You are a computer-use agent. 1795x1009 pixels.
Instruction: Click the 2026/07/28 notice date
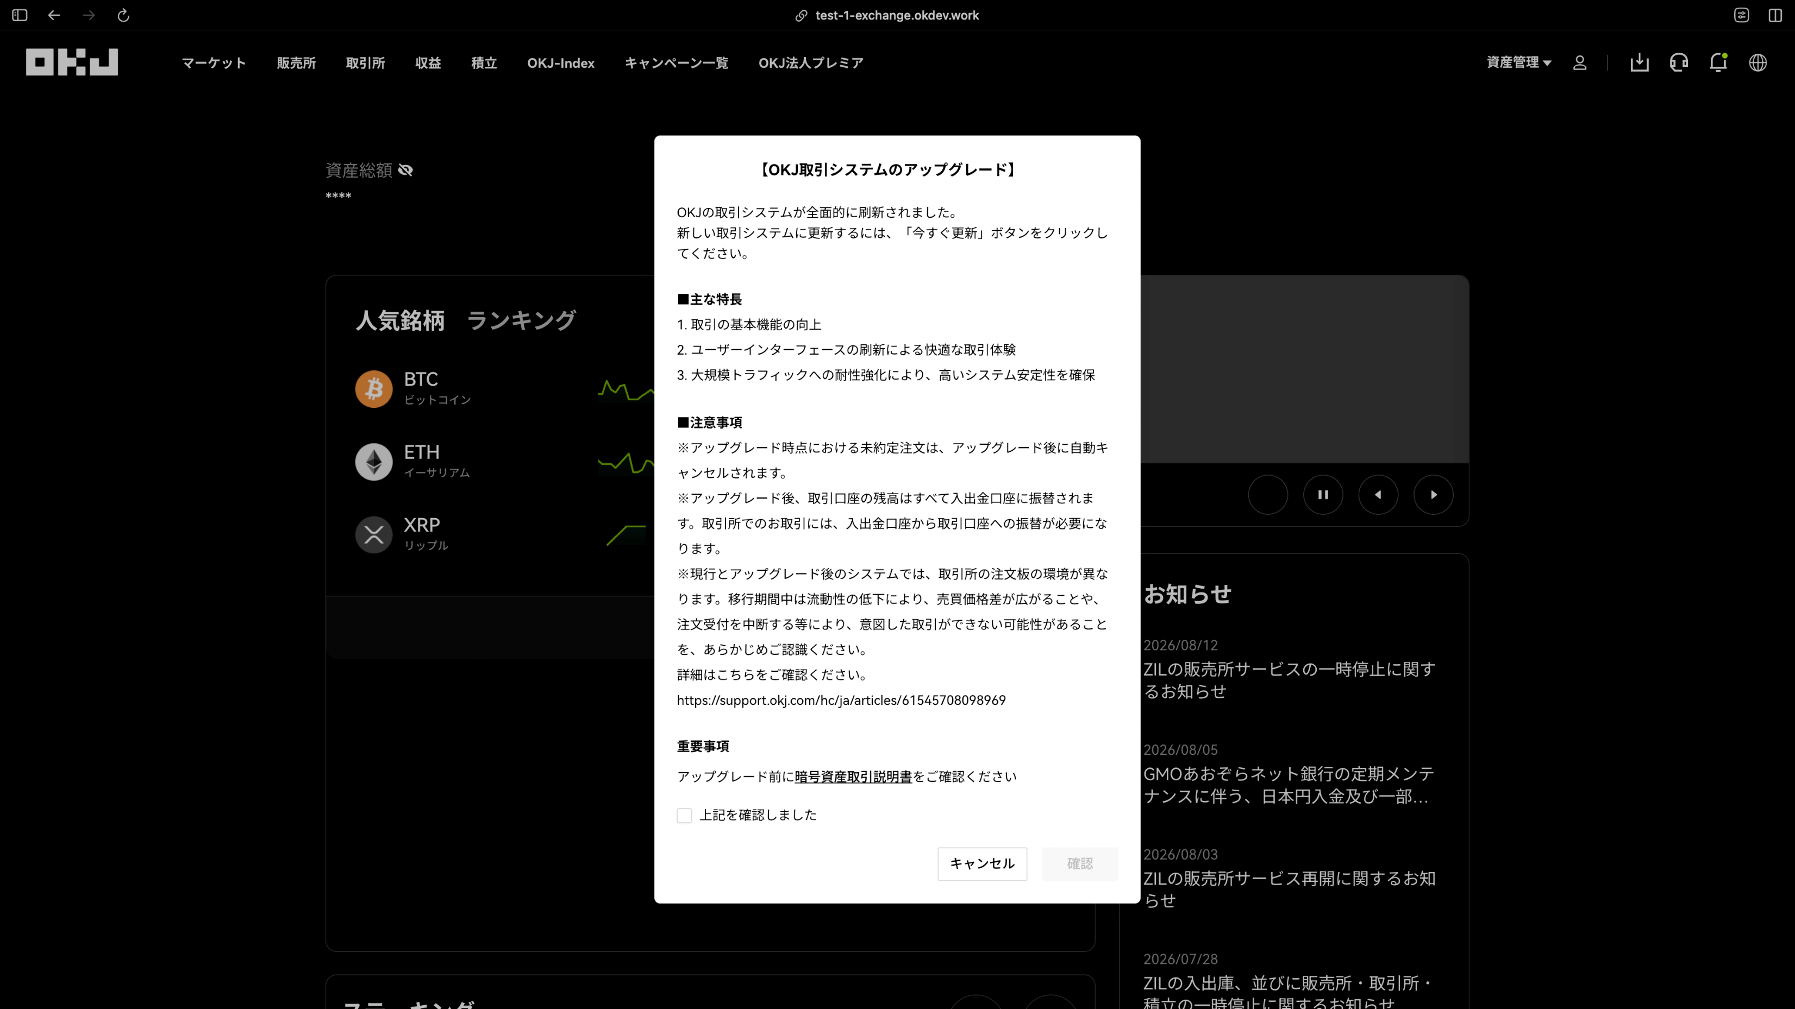pyautogui.click(x=1180, y=959)
